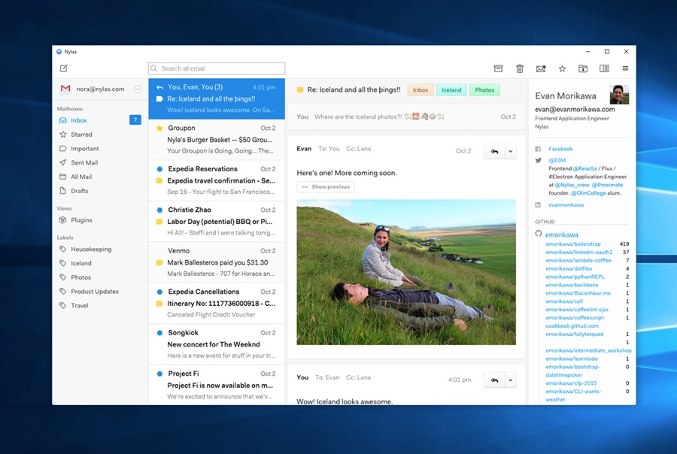Image resolution: width=677 pixels, height=454 pixels.
Task: Open the hamburger menu in the toolbar
Action: pos(625,68)
